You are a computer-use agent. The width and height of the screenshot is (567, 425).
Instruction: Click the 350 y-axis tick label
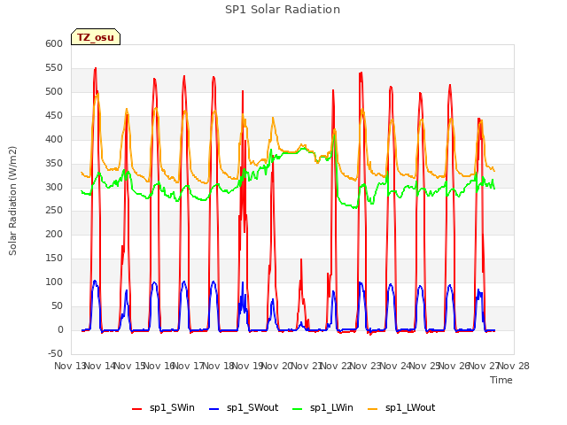pos(54,163)
